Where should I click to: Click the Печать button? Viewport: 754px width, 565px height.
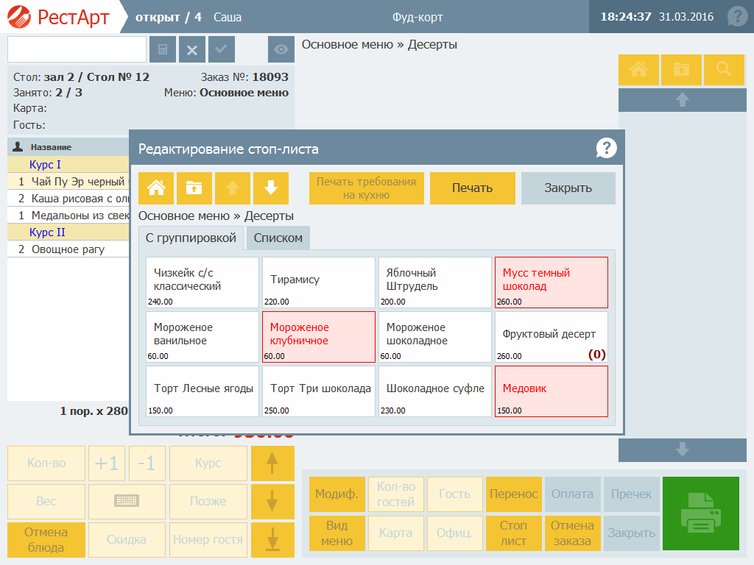472,188
